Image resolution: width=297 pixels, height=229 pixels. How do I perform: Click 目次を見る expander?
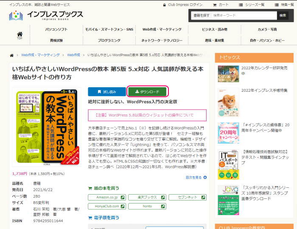click(196, 178)
